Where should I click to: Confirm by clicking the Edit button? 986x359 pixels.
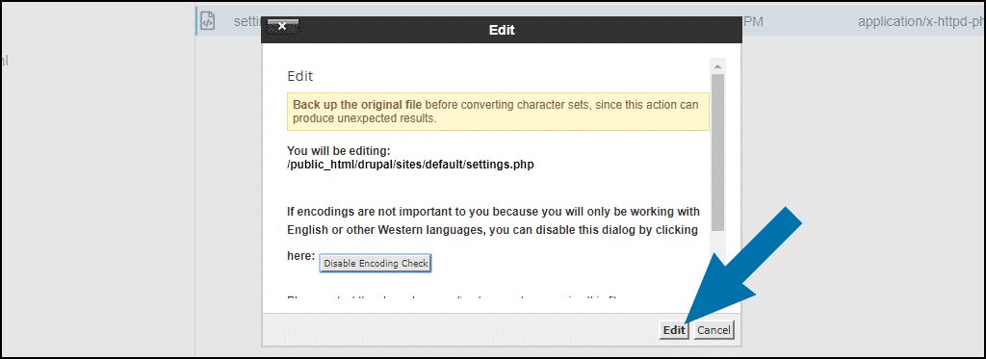pos(673,330)
